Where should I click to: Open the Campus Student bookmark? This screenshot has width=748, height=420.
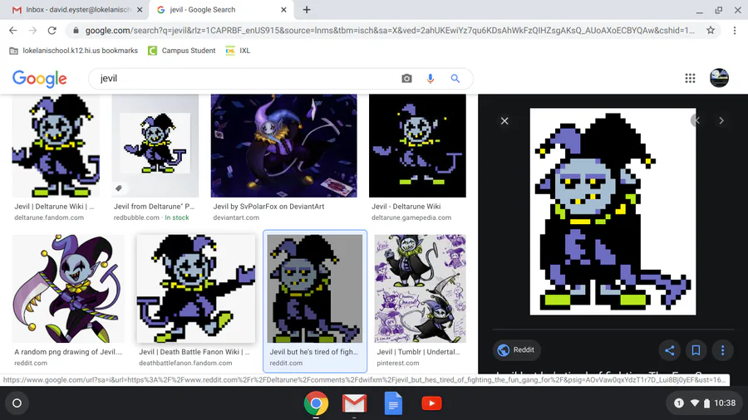(x=182, y=51)
